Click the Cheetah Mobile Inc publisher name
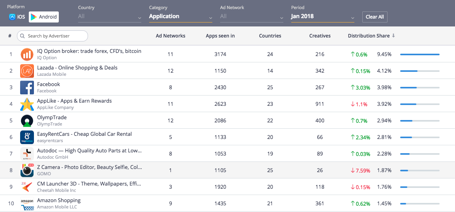Screen dimensions: 455x212 click(x=56, y=190)
